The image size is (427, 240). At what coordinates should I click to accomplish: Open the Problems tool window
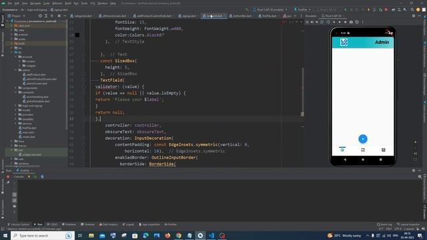[69, 225]
